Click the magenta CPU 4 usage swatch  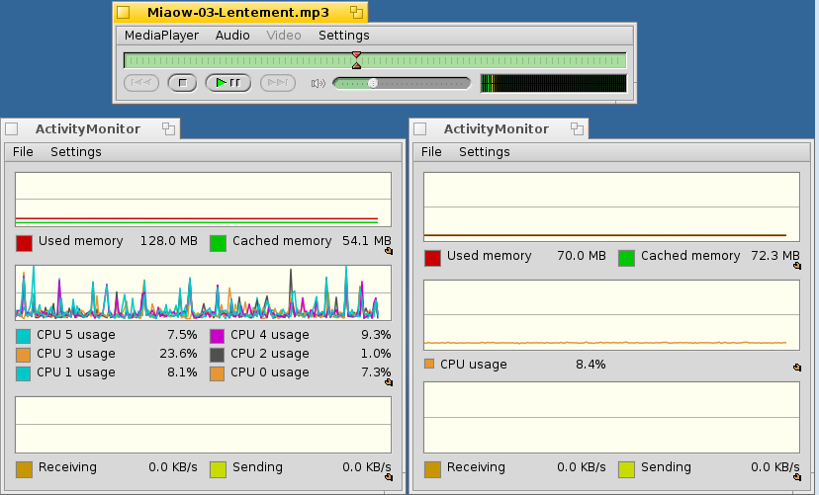218,336
